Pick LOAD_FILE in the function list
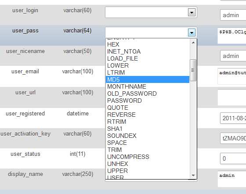This screenshot has height=194, width=246. tap(148, 58)
